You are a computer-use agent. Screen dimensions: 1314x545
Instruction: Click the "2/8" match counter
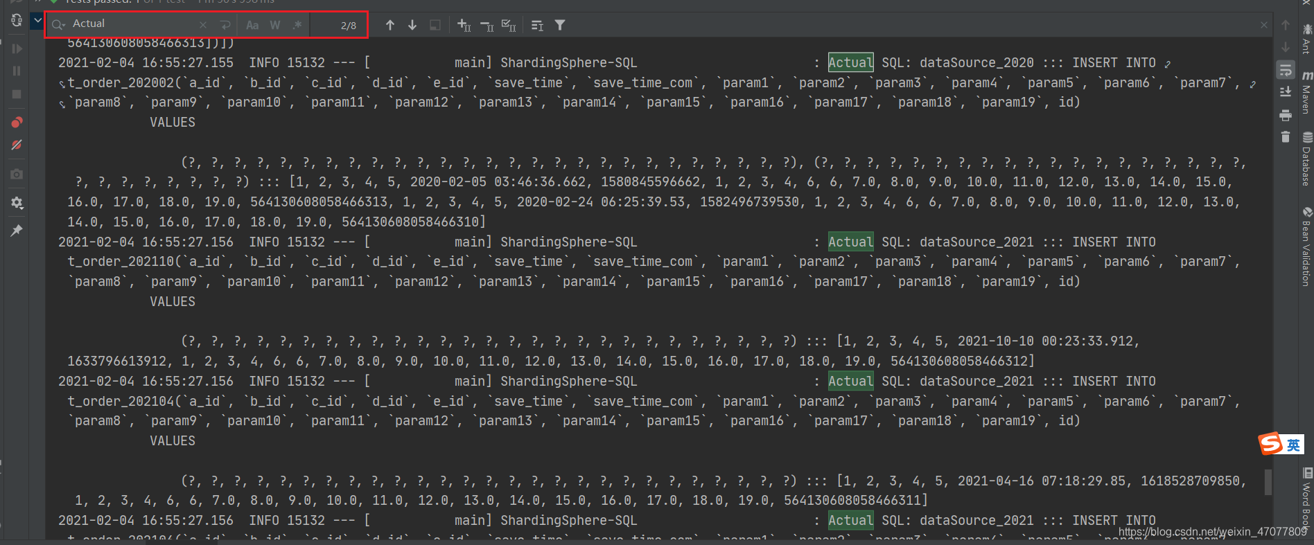coord(349,26)
